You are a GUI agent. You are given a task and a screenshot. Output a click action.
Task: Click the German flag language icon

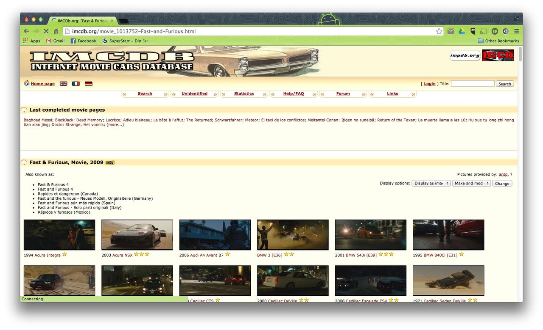pyautogui.click(x=88, y=83)
